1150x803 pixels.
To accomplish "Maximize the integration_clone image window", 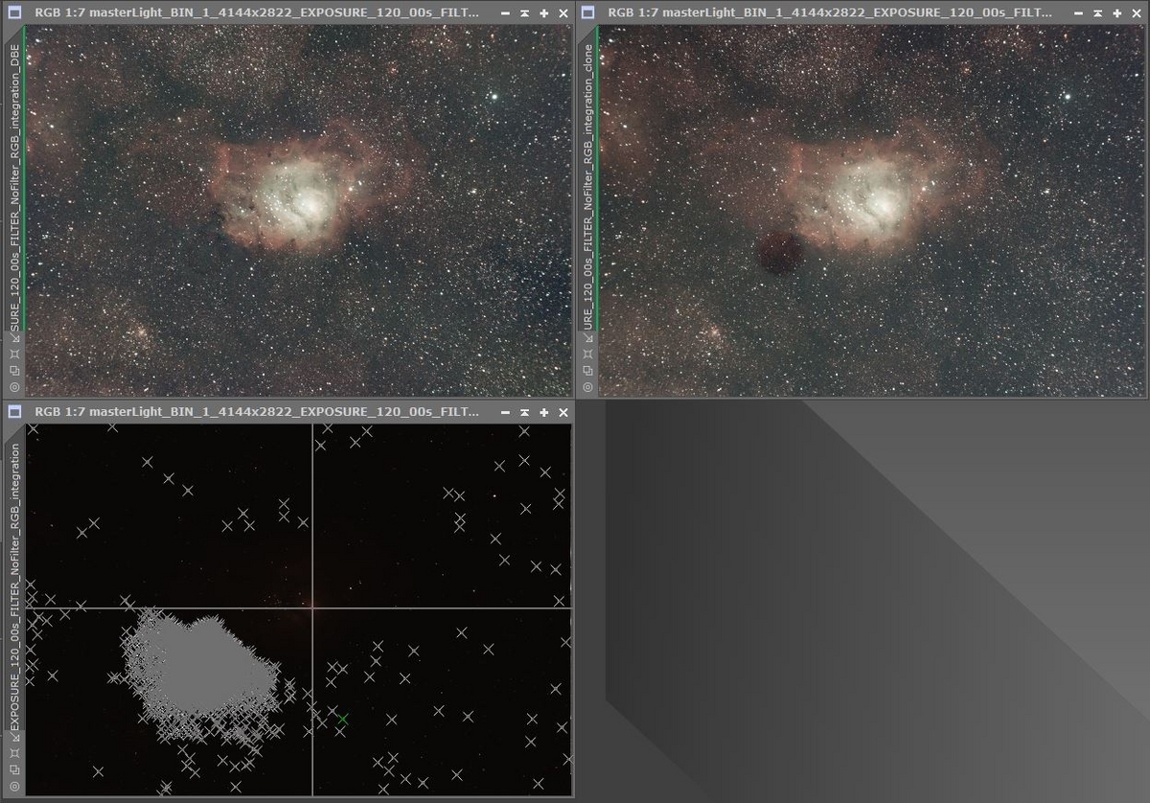I will 1117,13.
